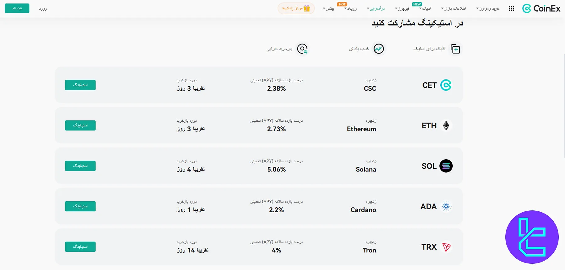Click the Tron coin icon
The image size is (565, 270).
pyautogui.click(x=446, y=247)
